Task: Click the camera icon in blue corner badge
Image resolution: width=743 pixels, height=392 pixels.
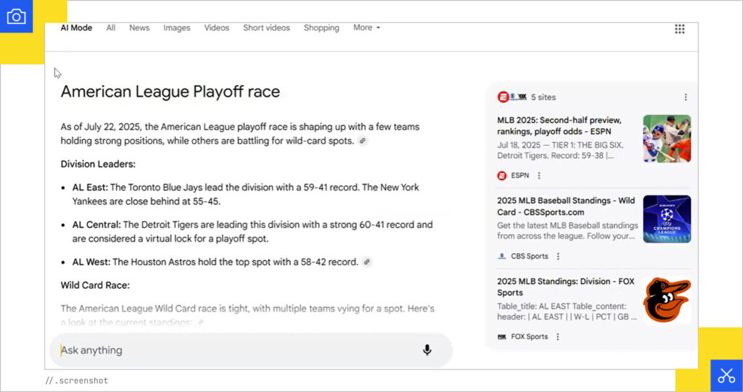Action: [16, 16]
